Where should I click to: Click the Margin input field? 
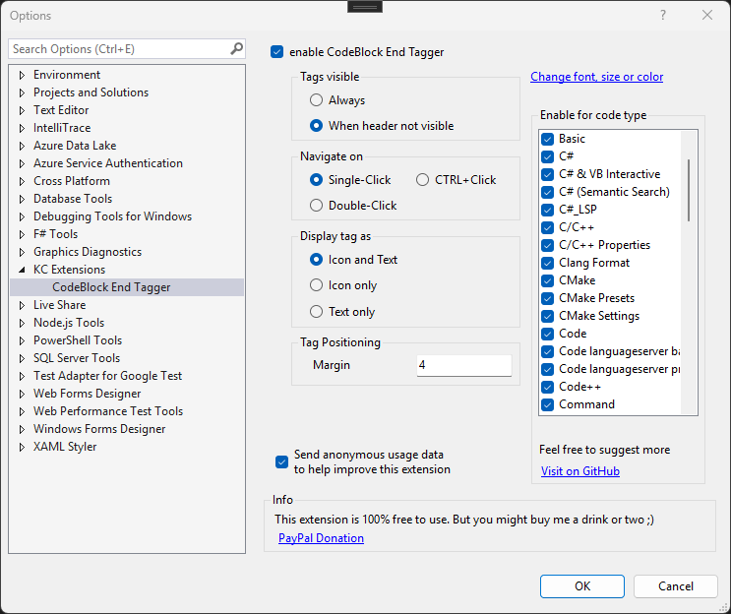463,365
